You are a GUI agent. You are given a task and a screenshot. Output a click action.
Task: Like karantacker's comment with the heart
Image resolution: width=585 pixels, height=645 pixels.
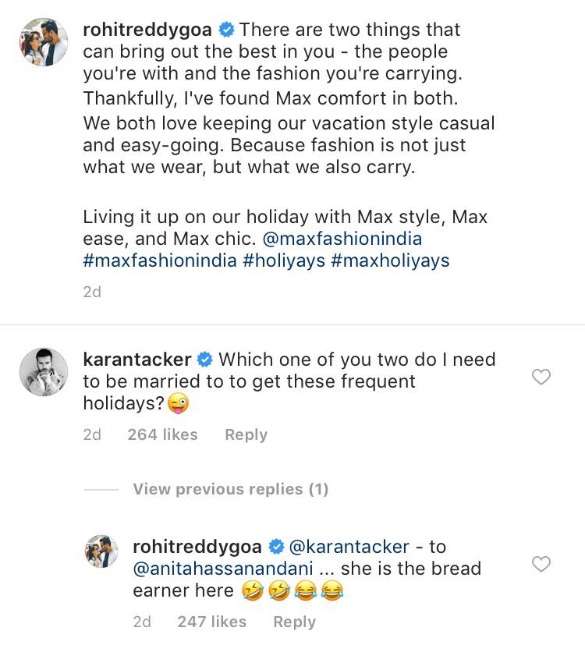point(541,377)
